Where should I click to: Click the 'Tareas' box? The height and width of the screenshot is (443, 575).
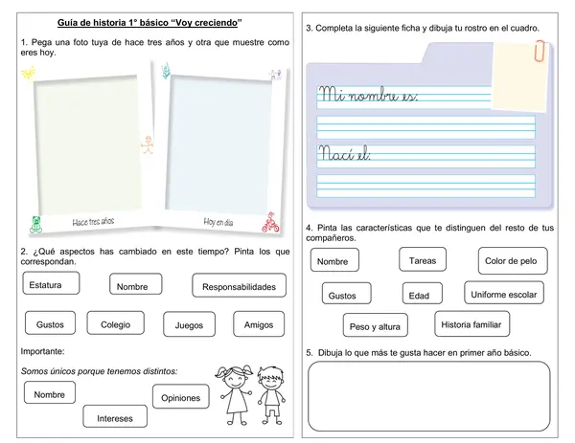coord(423,259)
